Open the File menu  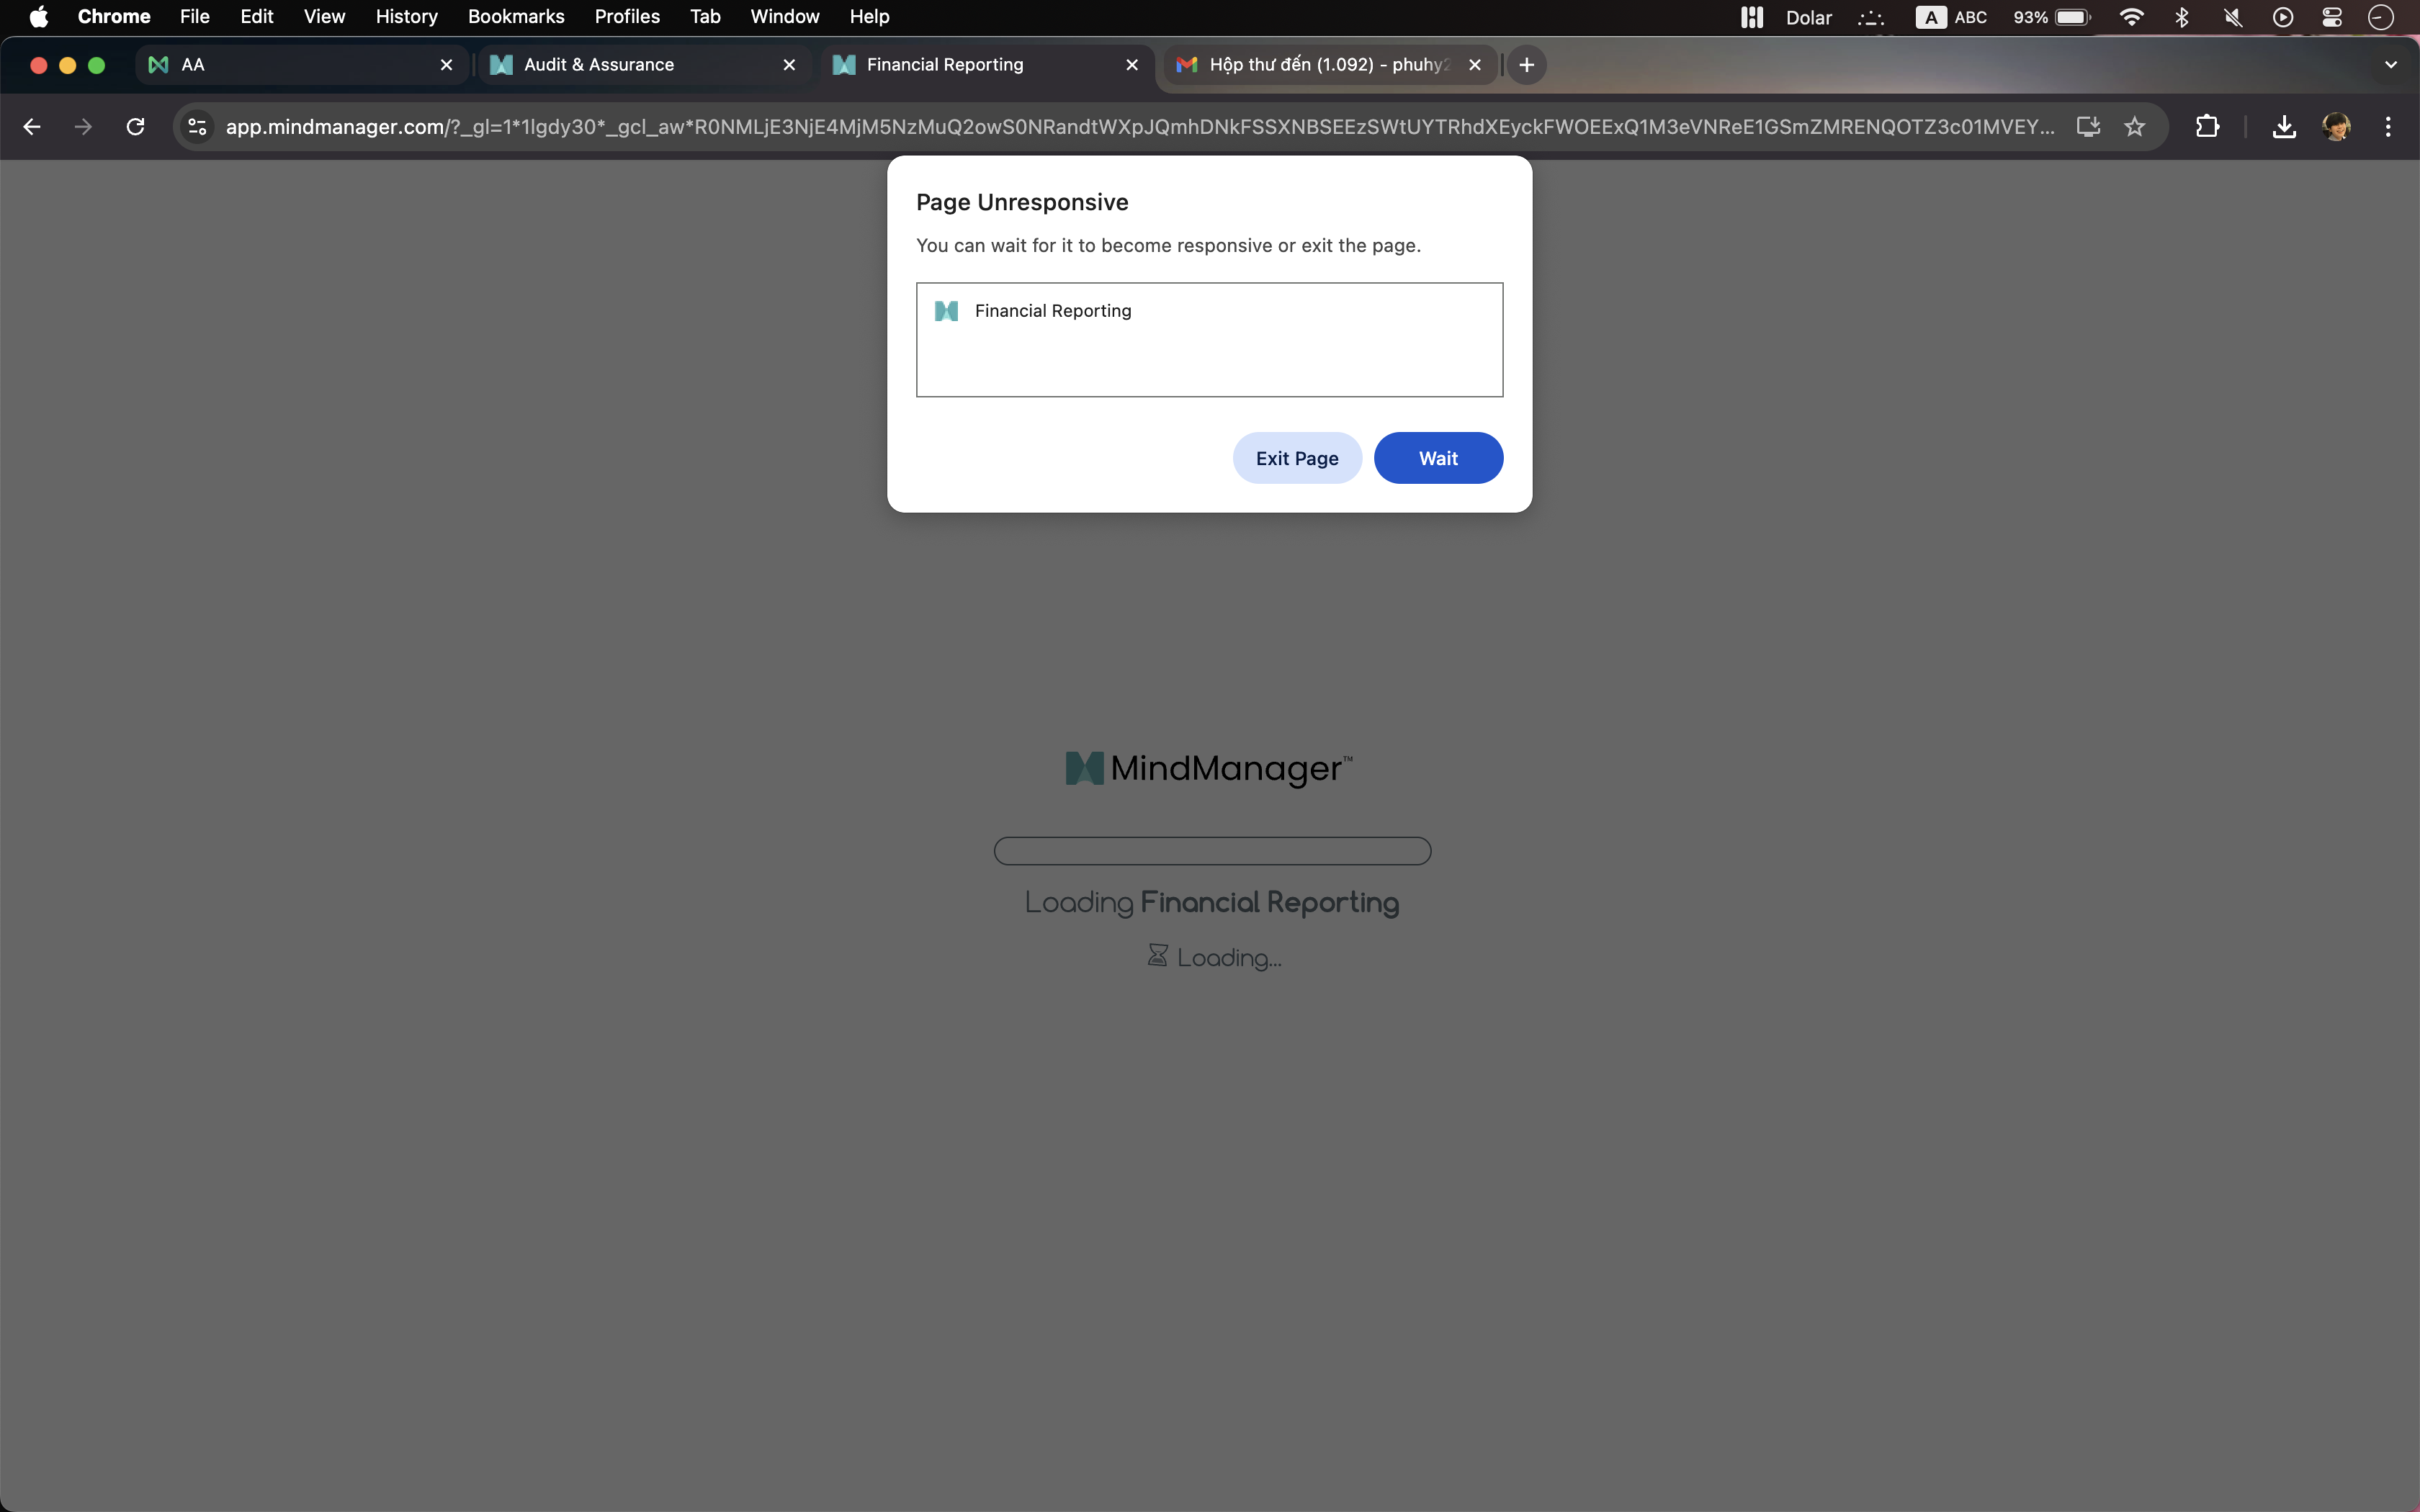click(x=195, y=17)
